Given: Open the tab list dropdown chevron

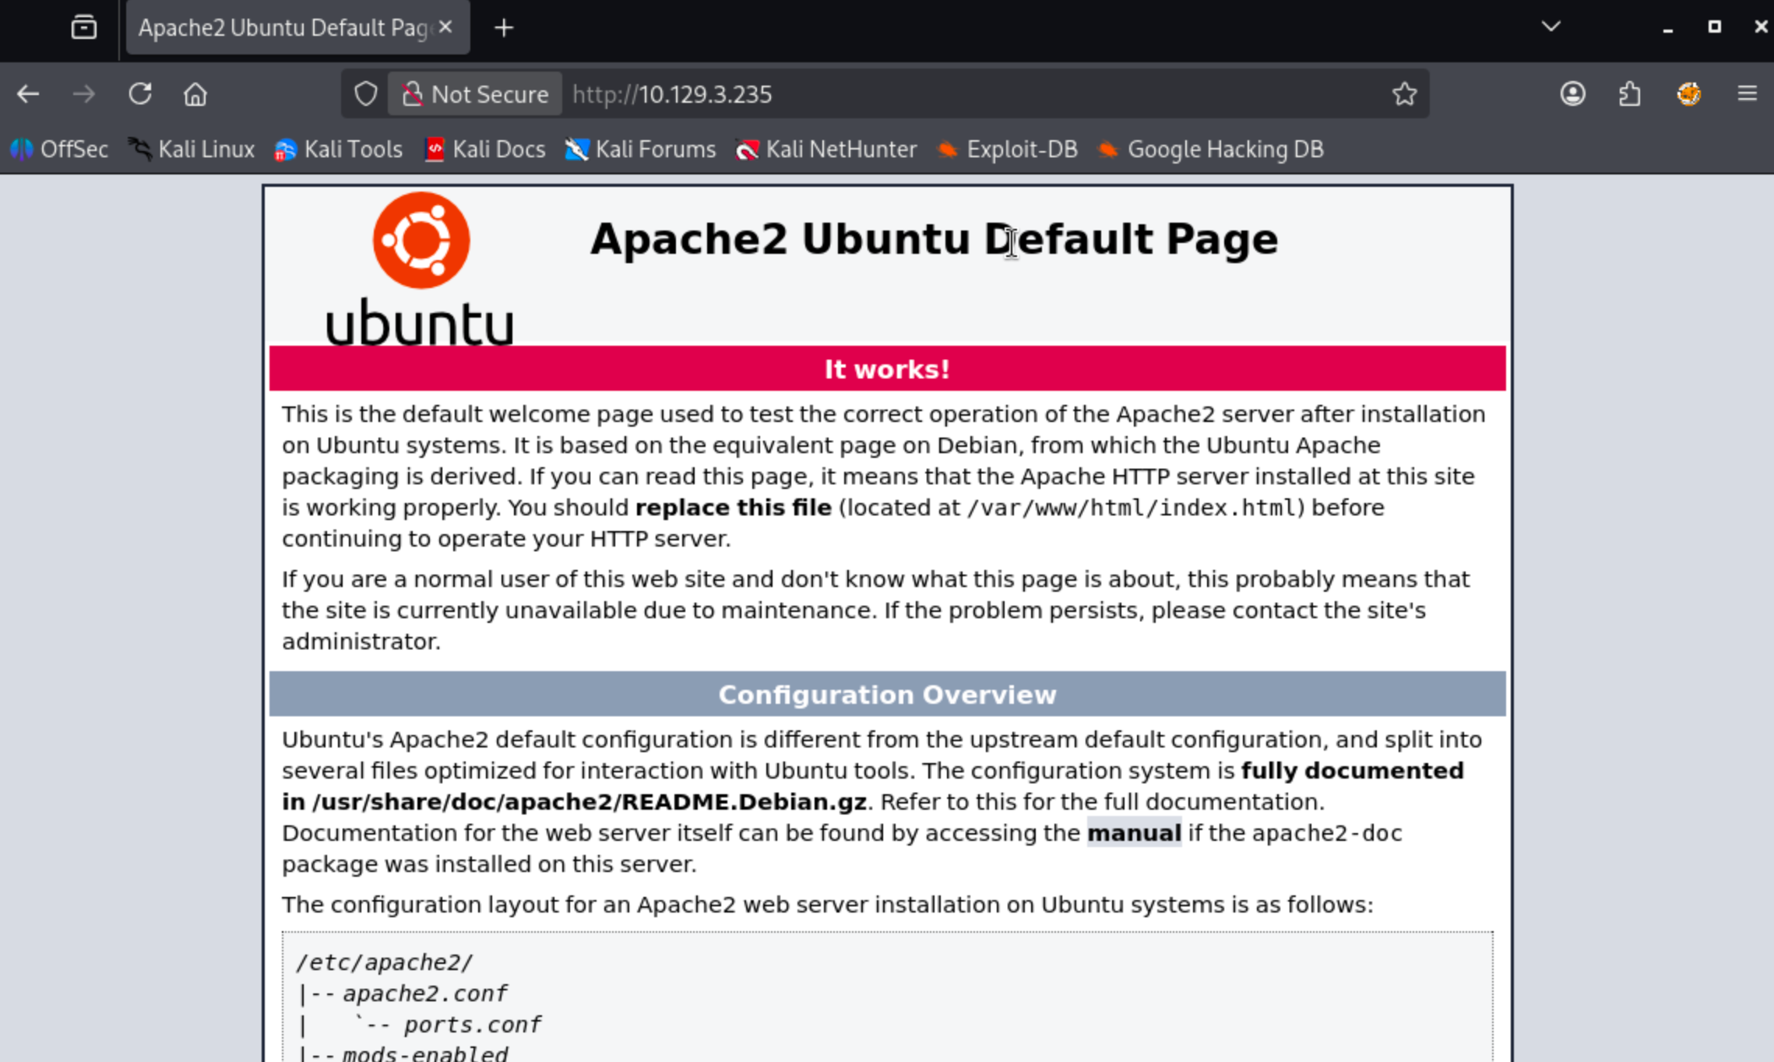Looking at the screenshot, I should click(x=1549, y=26).
